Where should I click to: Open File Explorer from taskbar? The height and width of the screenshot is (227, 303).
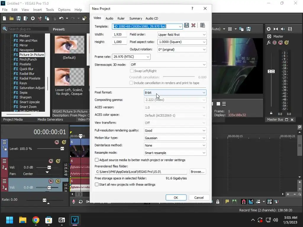22,220
